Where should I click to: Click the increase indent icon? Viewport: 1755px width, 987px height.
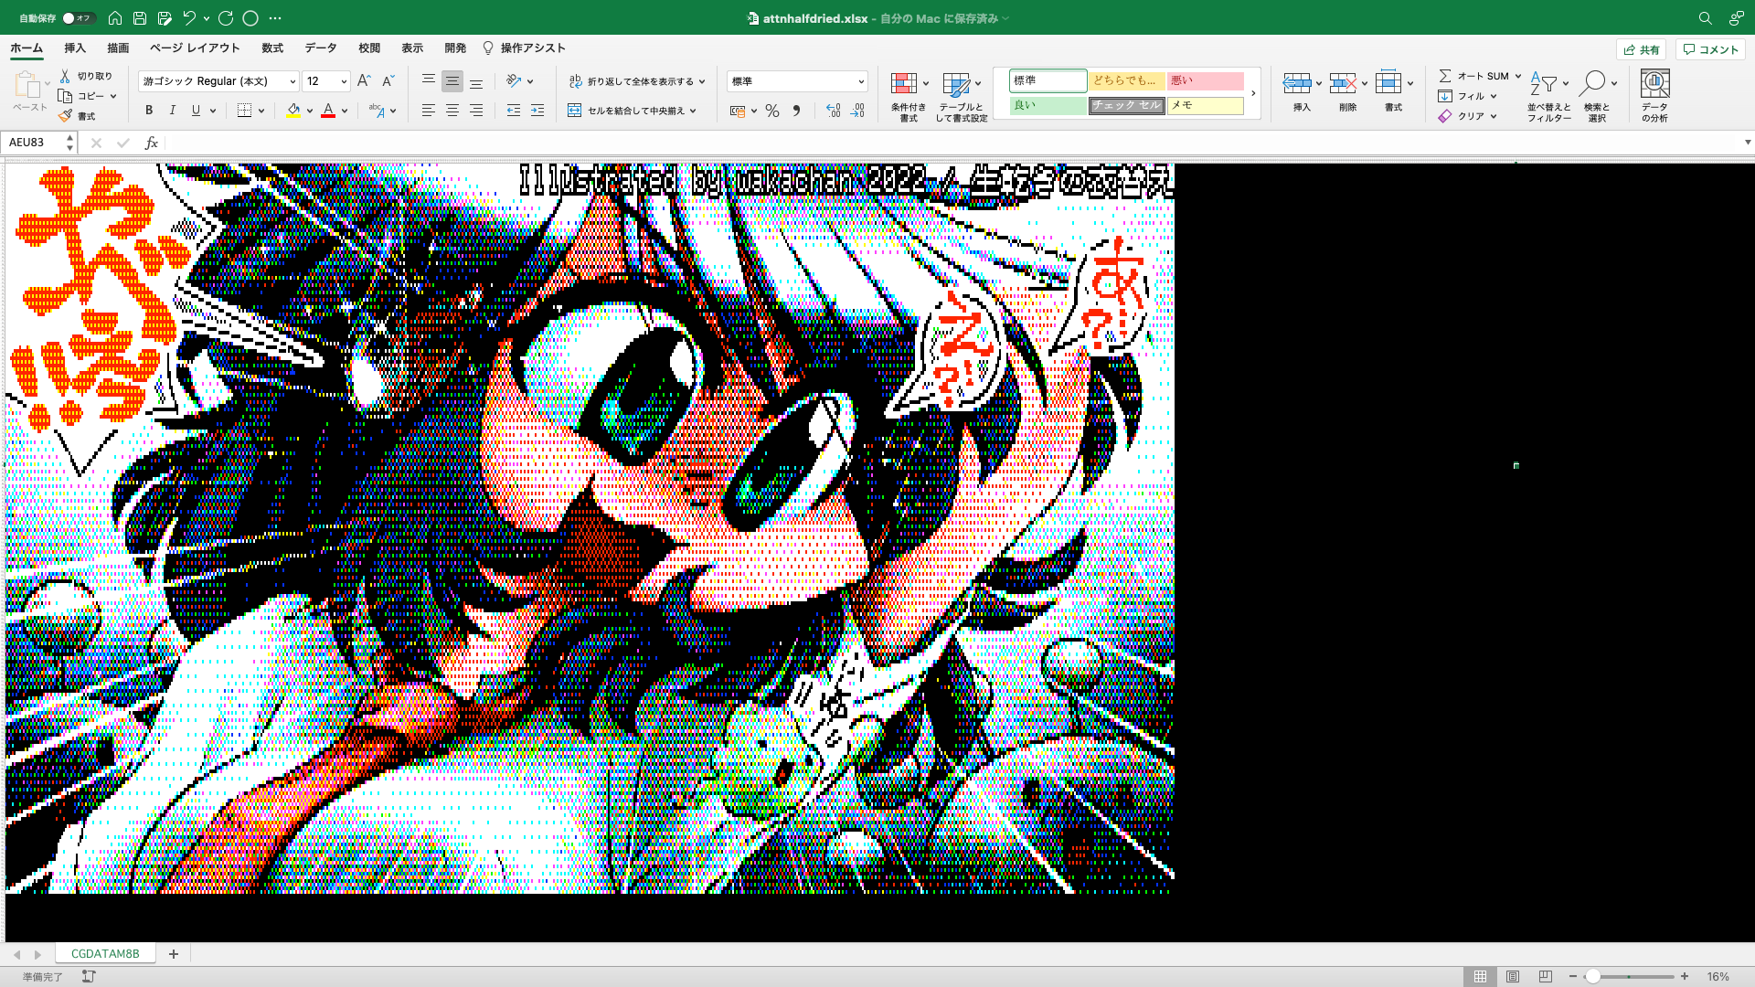point(537,111)
